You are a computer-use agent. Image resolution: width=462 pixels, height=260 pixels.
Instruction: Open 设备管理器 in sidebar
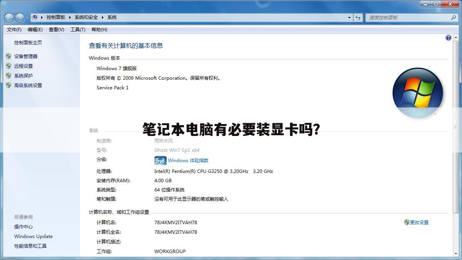26,56
